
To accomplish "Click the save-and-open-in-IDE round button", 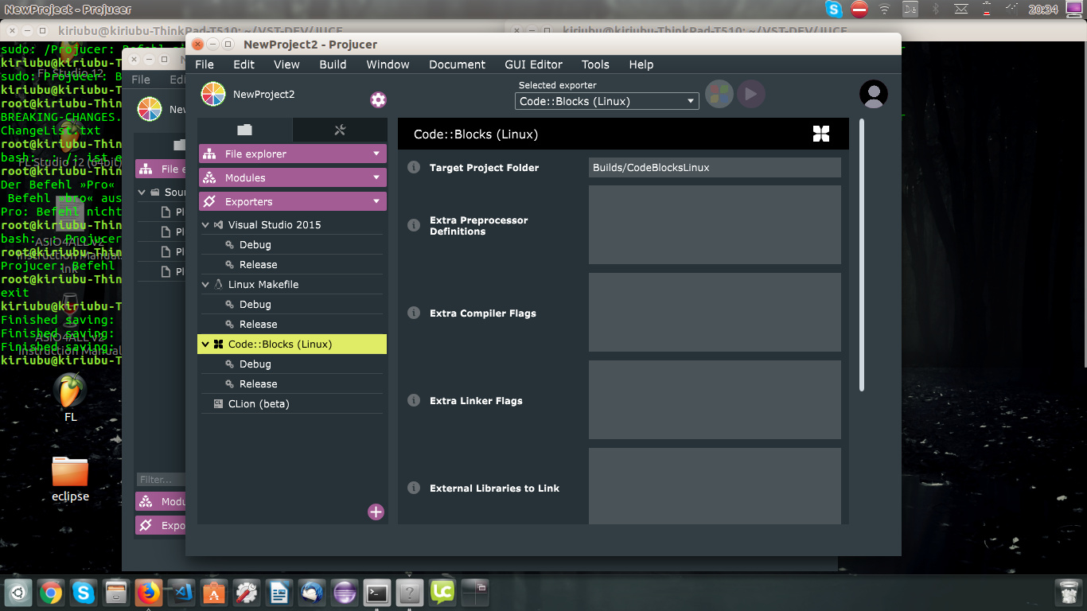I will click(719, 94).
